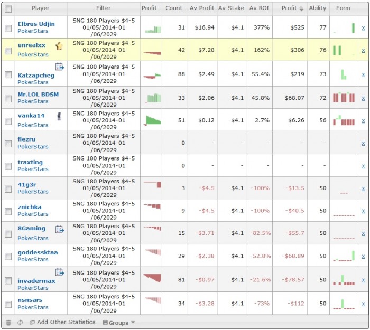
Task: Check the 8Gaming row checkbox
Action: [x=8, y=234]
